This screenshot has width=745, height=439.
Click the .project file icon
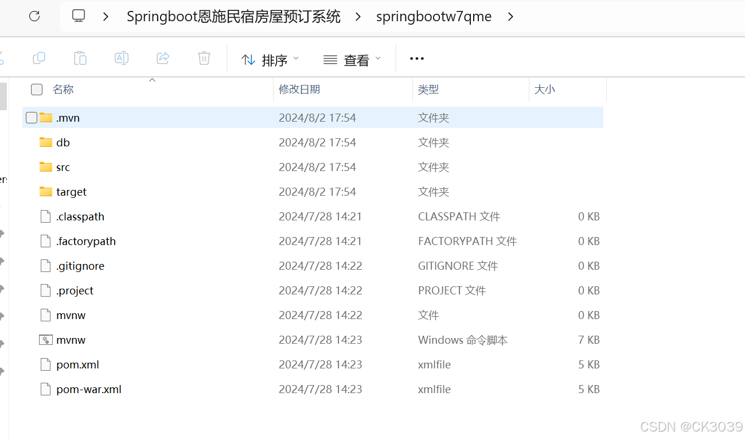[x=46, y=290]
